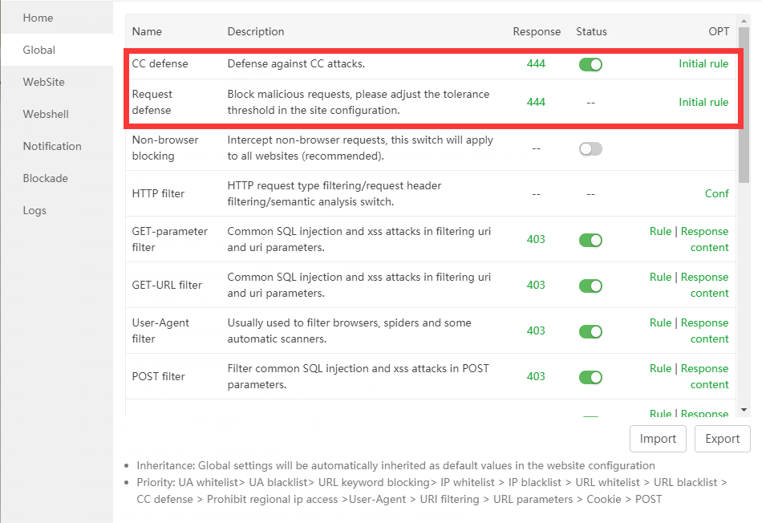Turn off GET-URL filter toggle
762x523 pixels.
(590, 286)
